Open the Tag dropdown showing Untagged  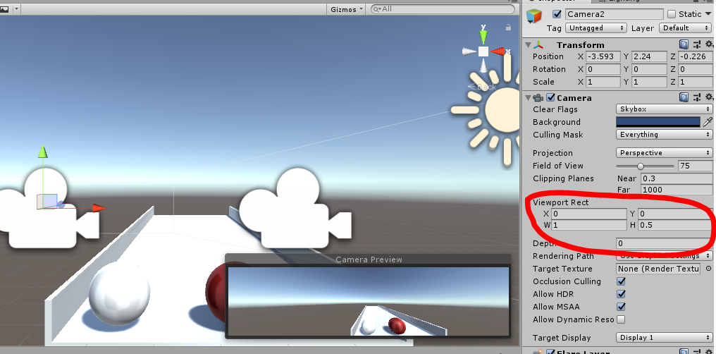coord(596,28)
